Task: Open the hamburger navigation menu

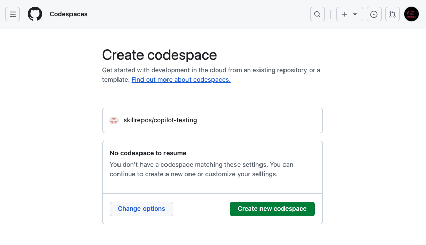Action: point(12,14)
